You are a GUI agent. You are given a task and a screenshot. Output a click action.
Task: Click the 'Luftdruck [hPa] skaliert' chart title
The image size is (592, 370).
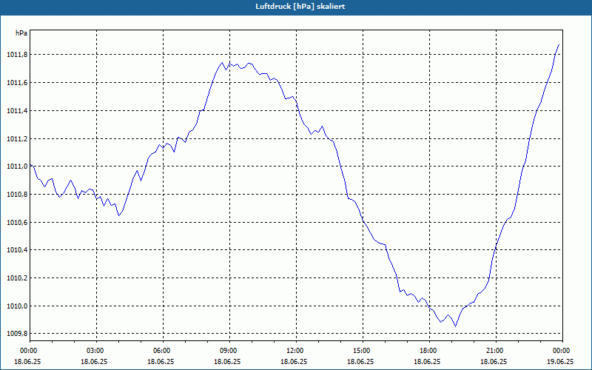click(300, 7)
